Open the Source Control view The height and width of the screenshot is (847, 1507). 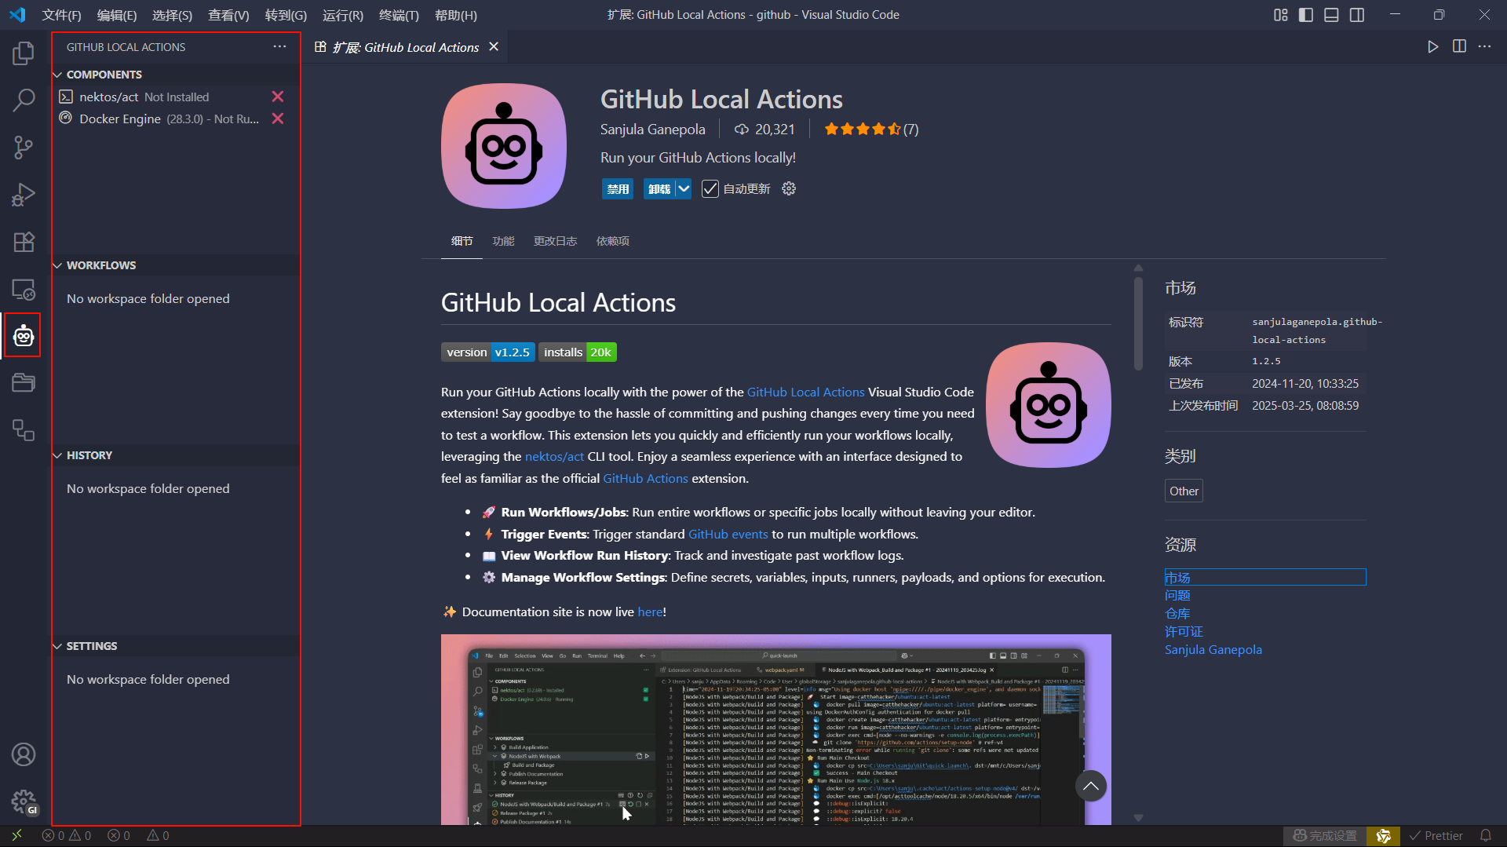click(24, 147)
